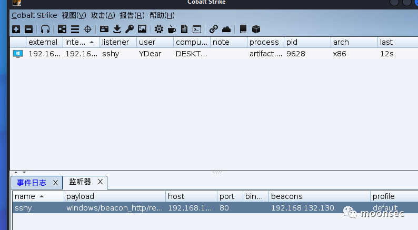Viewport: 418px width, 230px height.
Task: Open keystrokes key icon
Action: (x=130, y=29)
